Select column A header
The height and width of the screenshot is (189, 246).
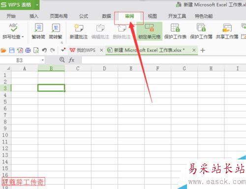coord(25,68)
